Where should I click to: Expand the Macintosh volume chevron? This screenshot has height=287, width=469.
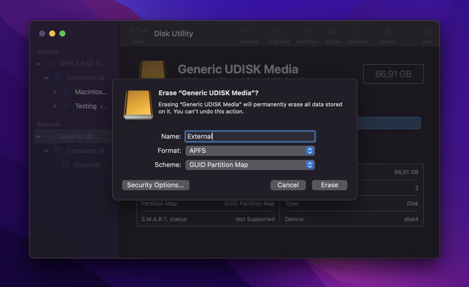[55, 92]
